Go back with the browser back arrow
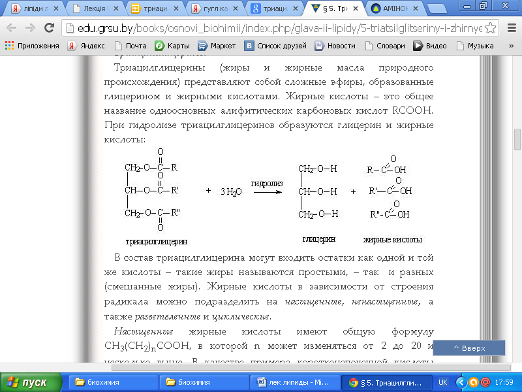 (11, 27)
